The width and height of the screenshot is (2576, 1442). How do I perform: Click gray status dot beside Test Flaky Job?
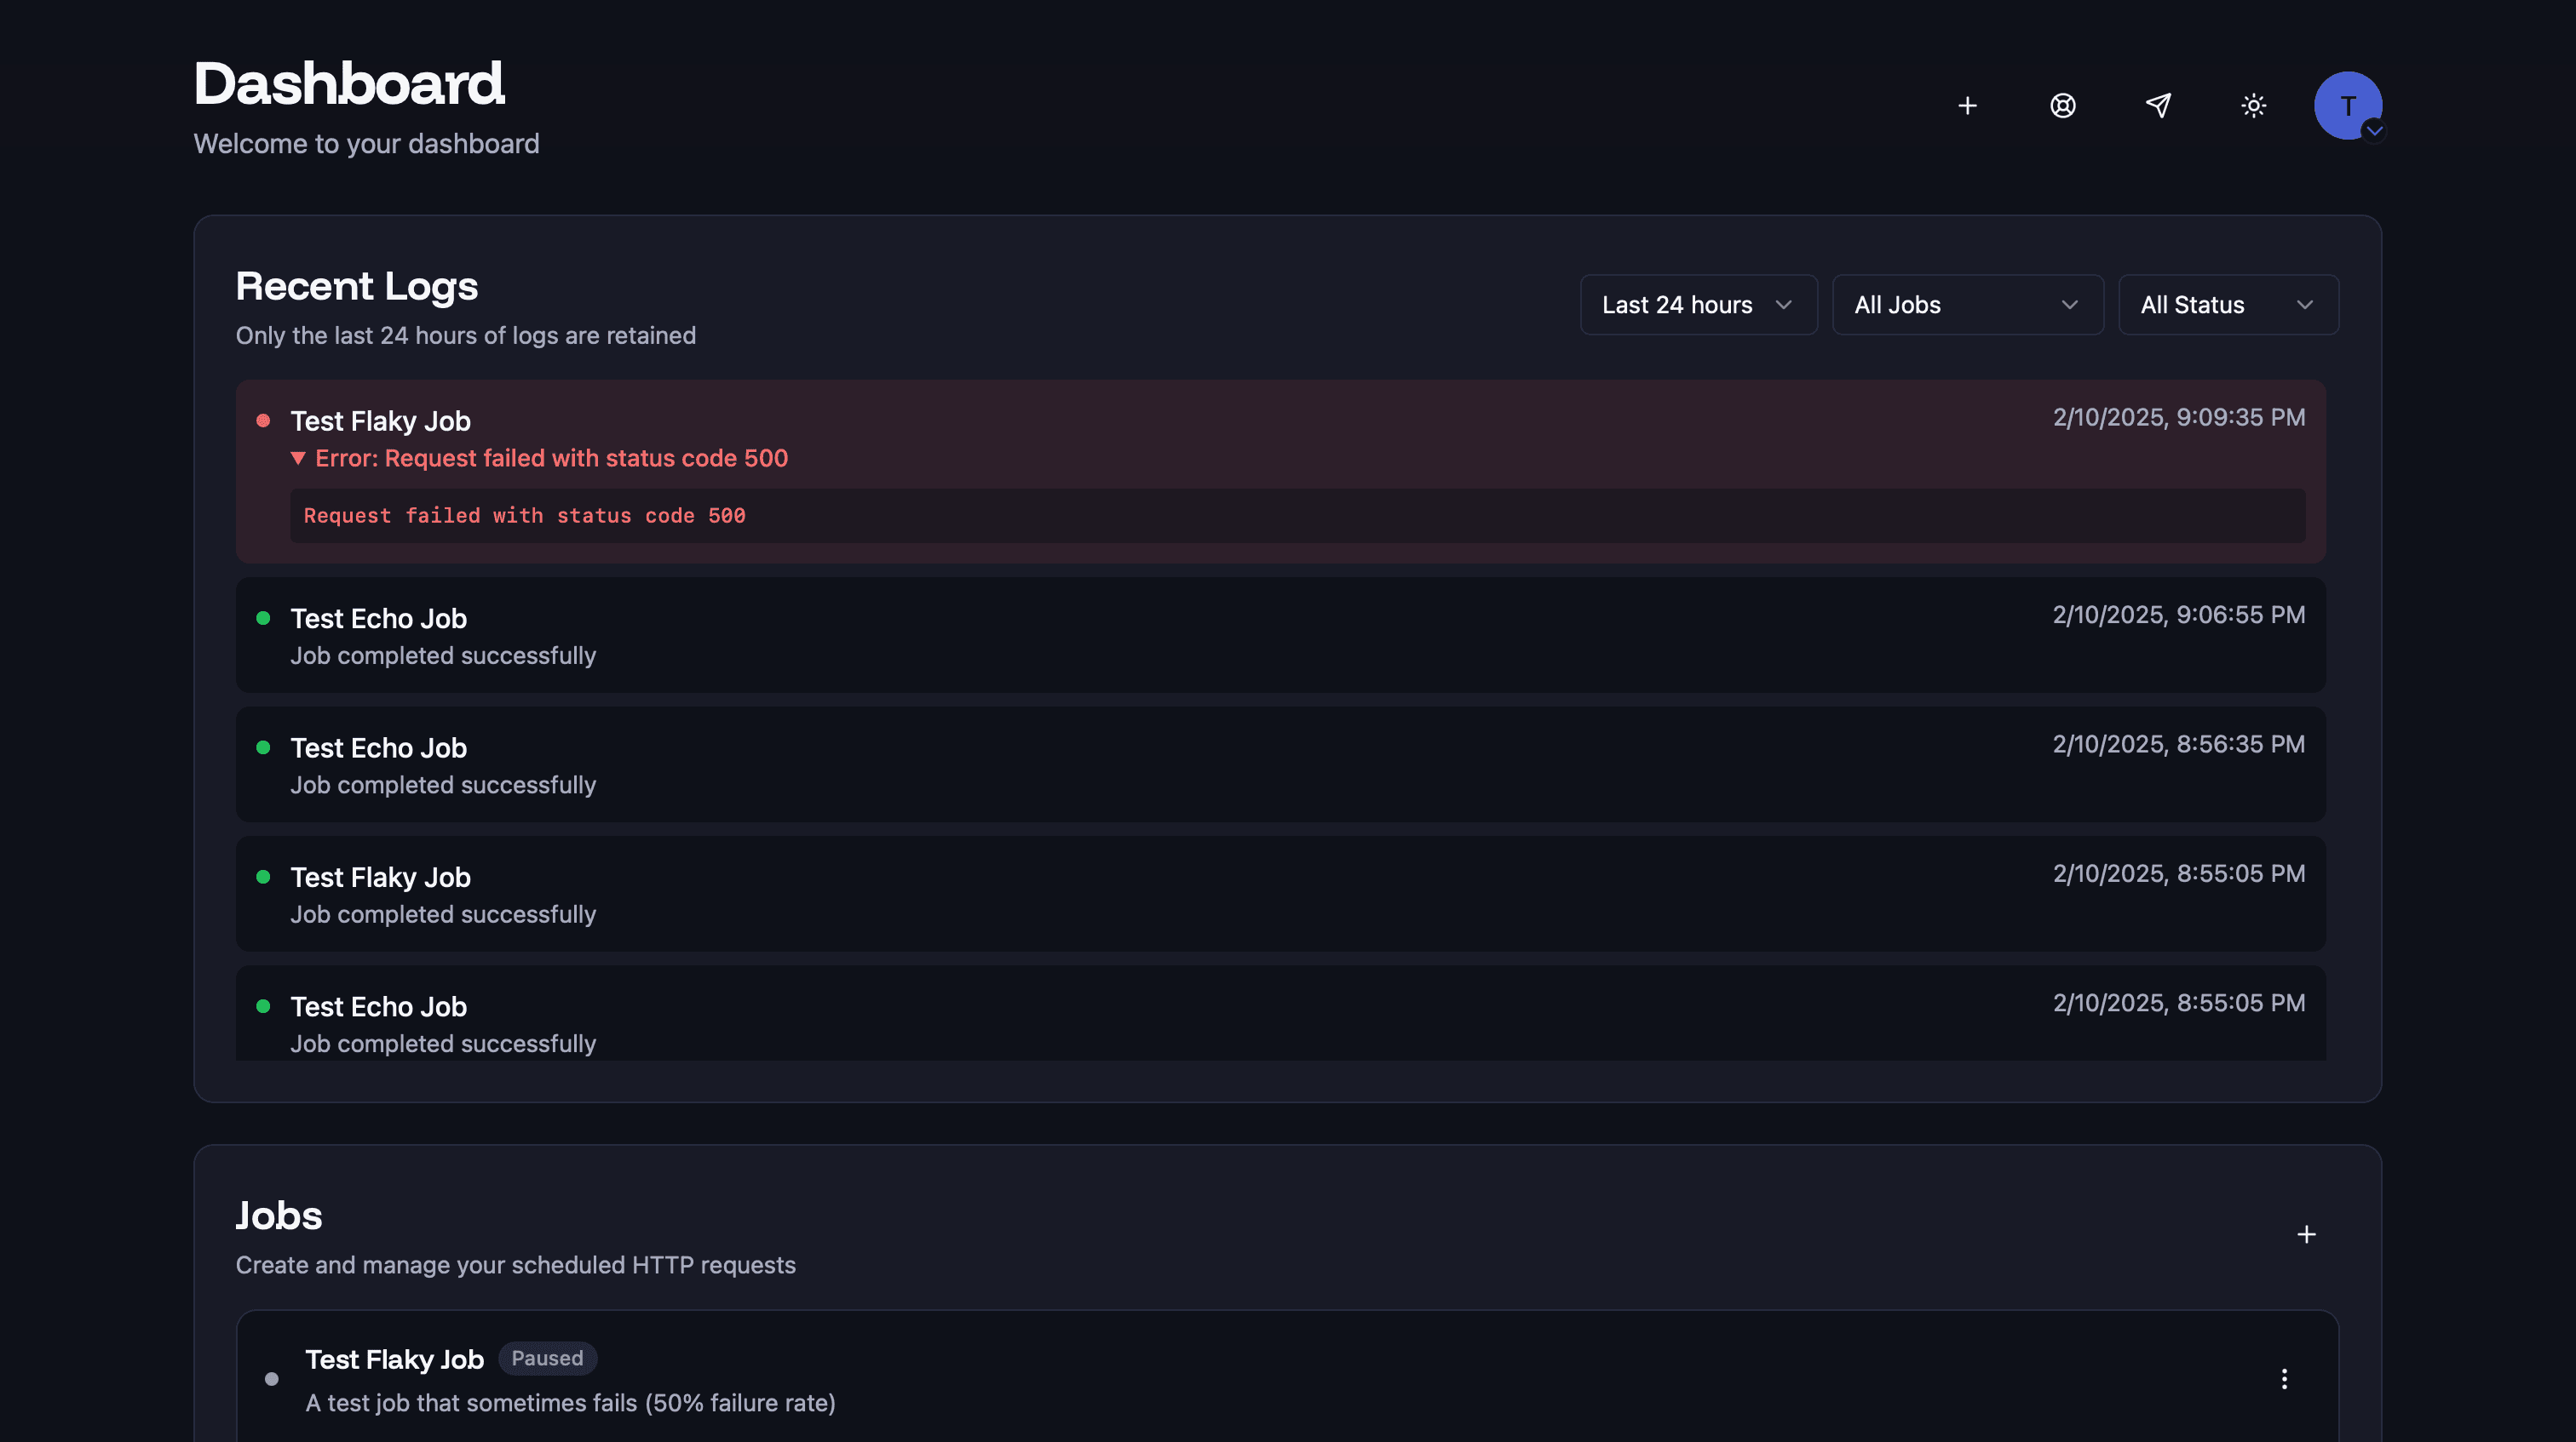(271, 1379)
